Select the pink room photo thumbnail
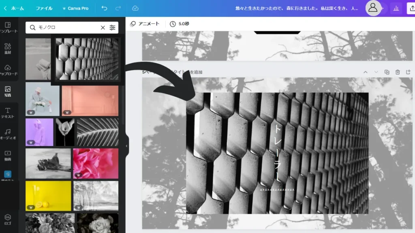 pyautogui.click(x=90, y=100)
